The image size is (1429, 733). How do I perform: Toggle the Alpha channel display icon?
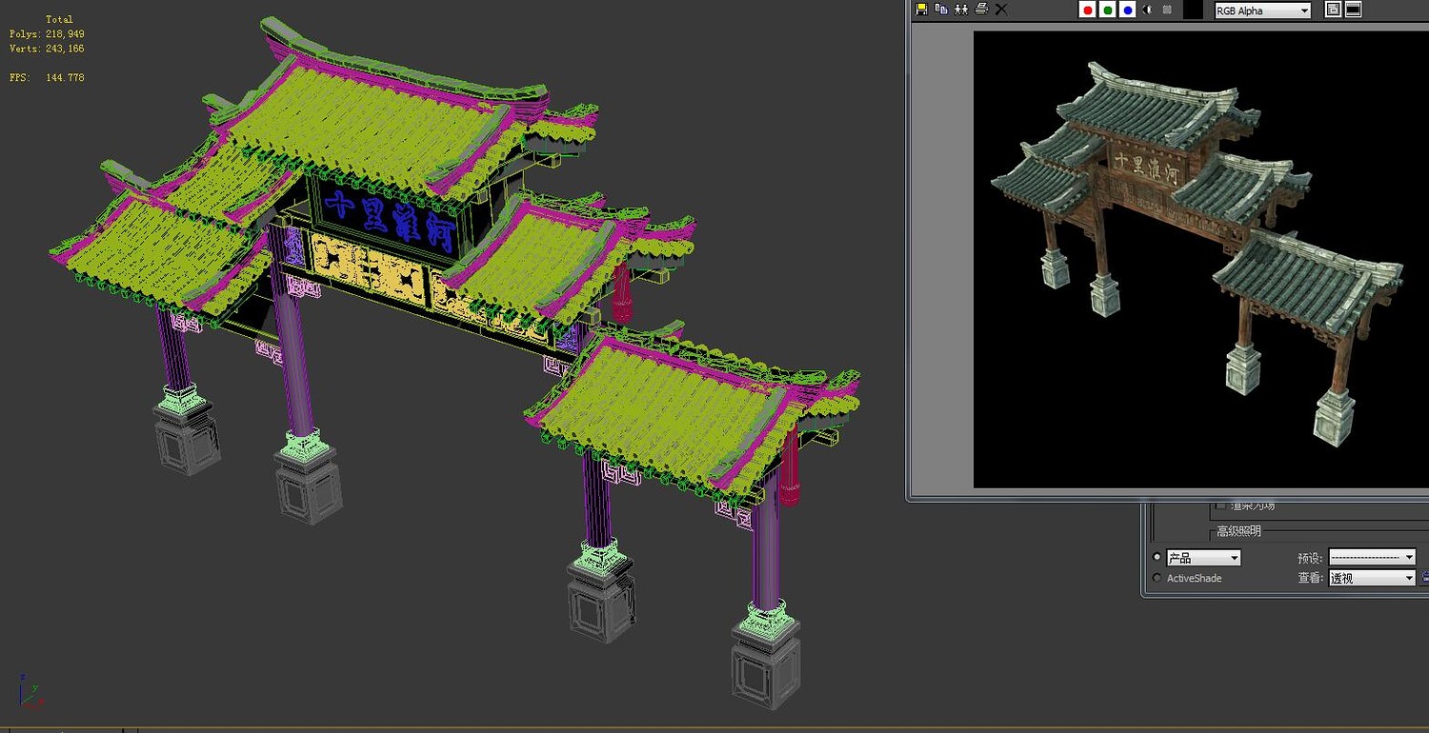click(x=1147, y=10)
